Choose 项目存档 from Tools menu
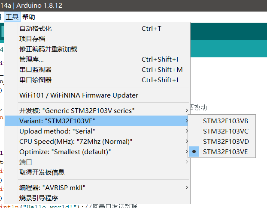The image size is (267, 208). point(97,39)
